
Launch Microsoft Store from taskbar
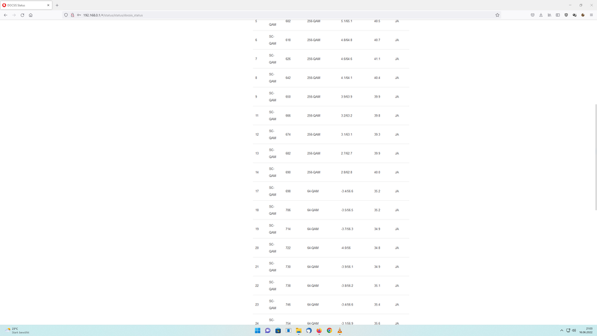[x=278, y=330]
